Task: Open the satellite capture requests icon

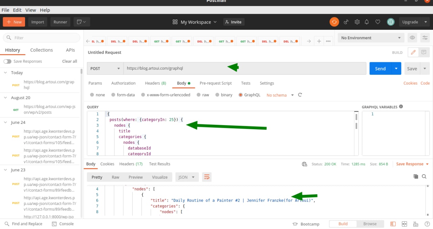Action: click(346, 22)
